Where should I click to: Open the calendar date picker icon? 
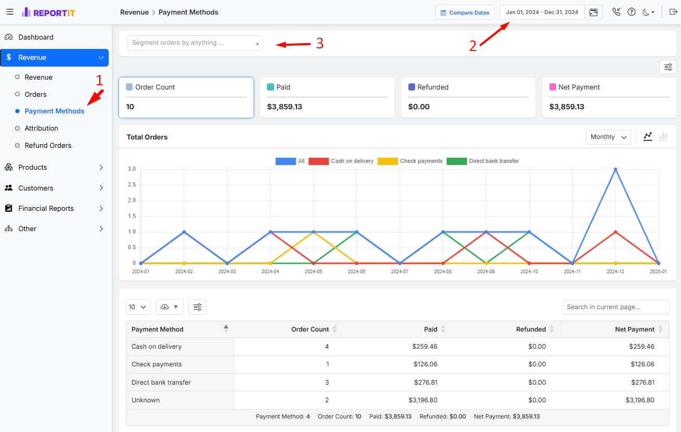tap(594, 12)
